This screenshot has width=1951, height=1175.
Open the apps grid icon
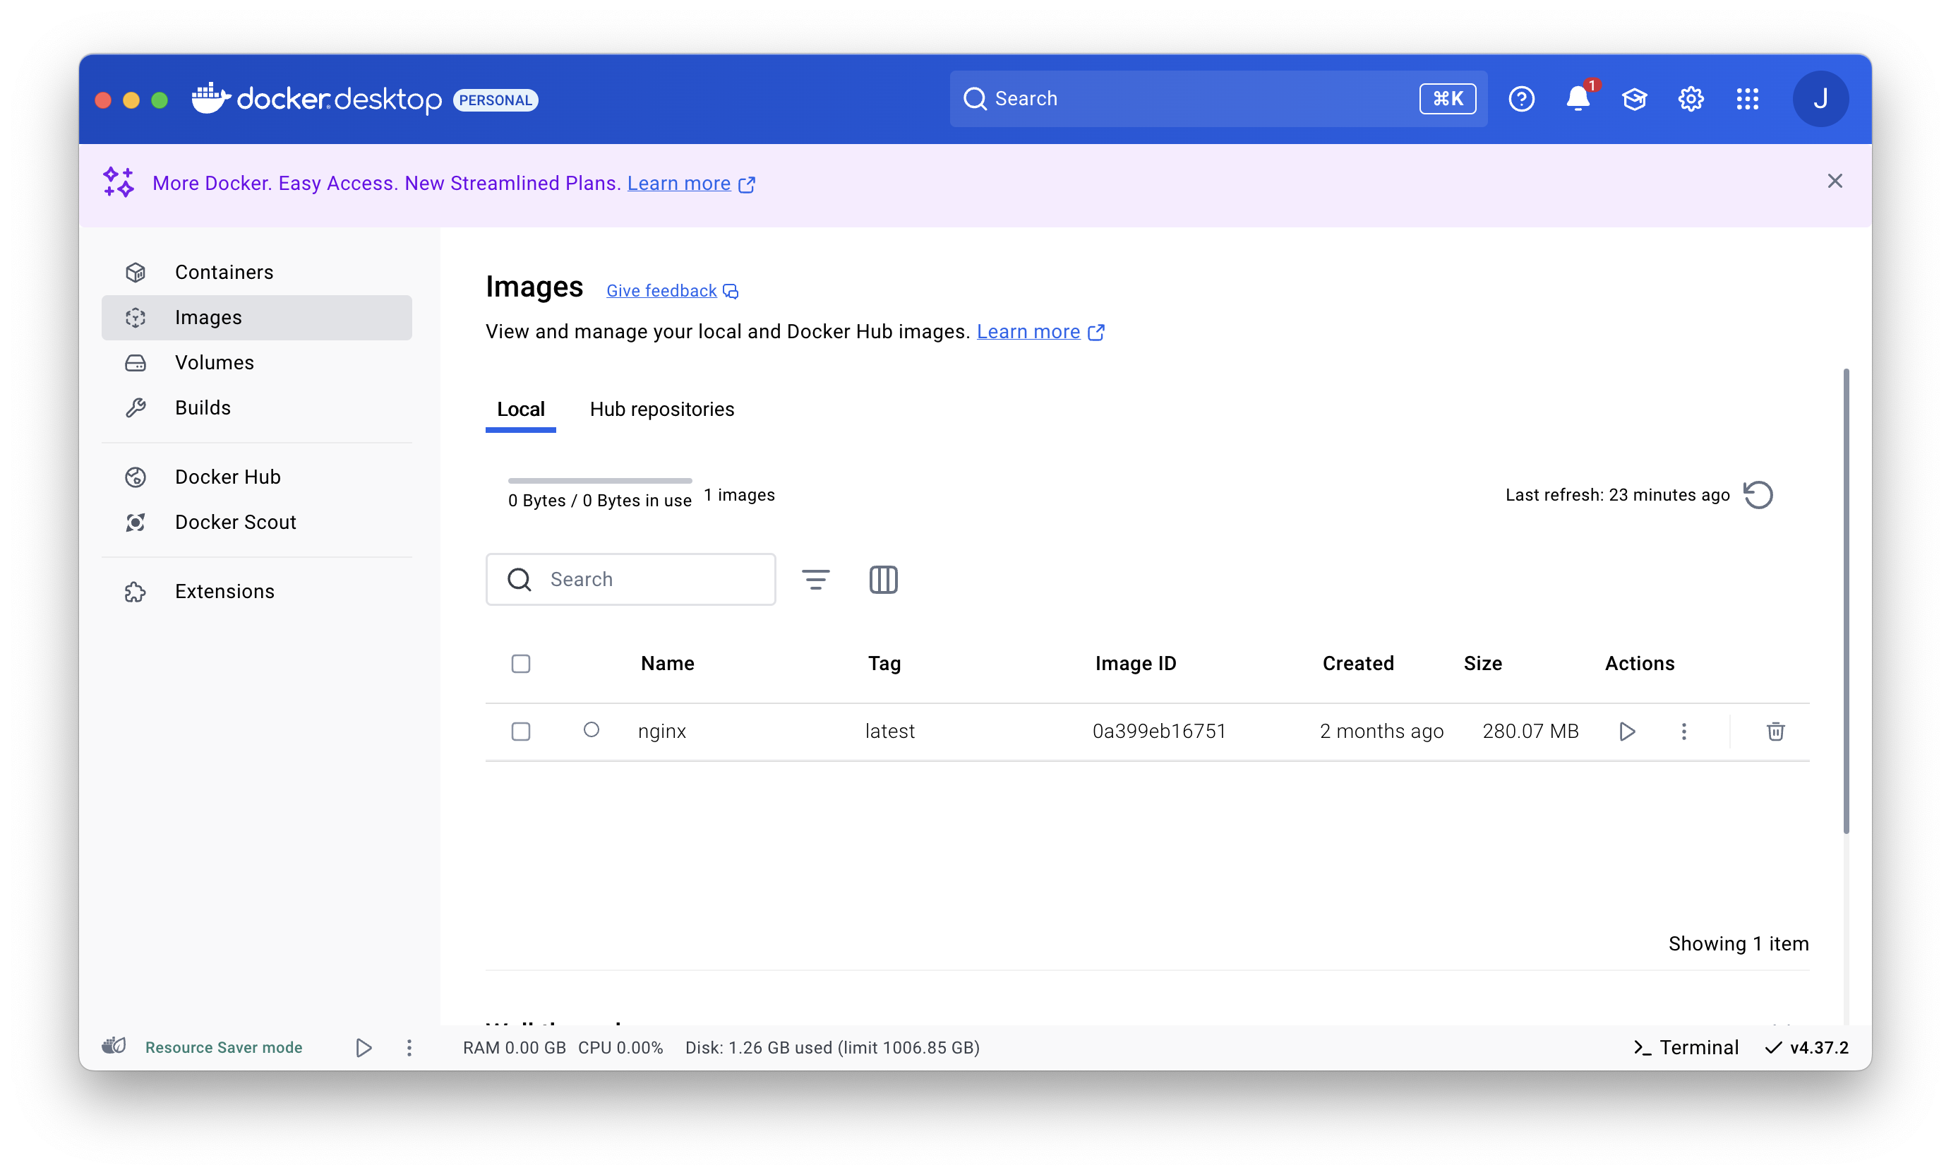click(x=1748, y=99)
